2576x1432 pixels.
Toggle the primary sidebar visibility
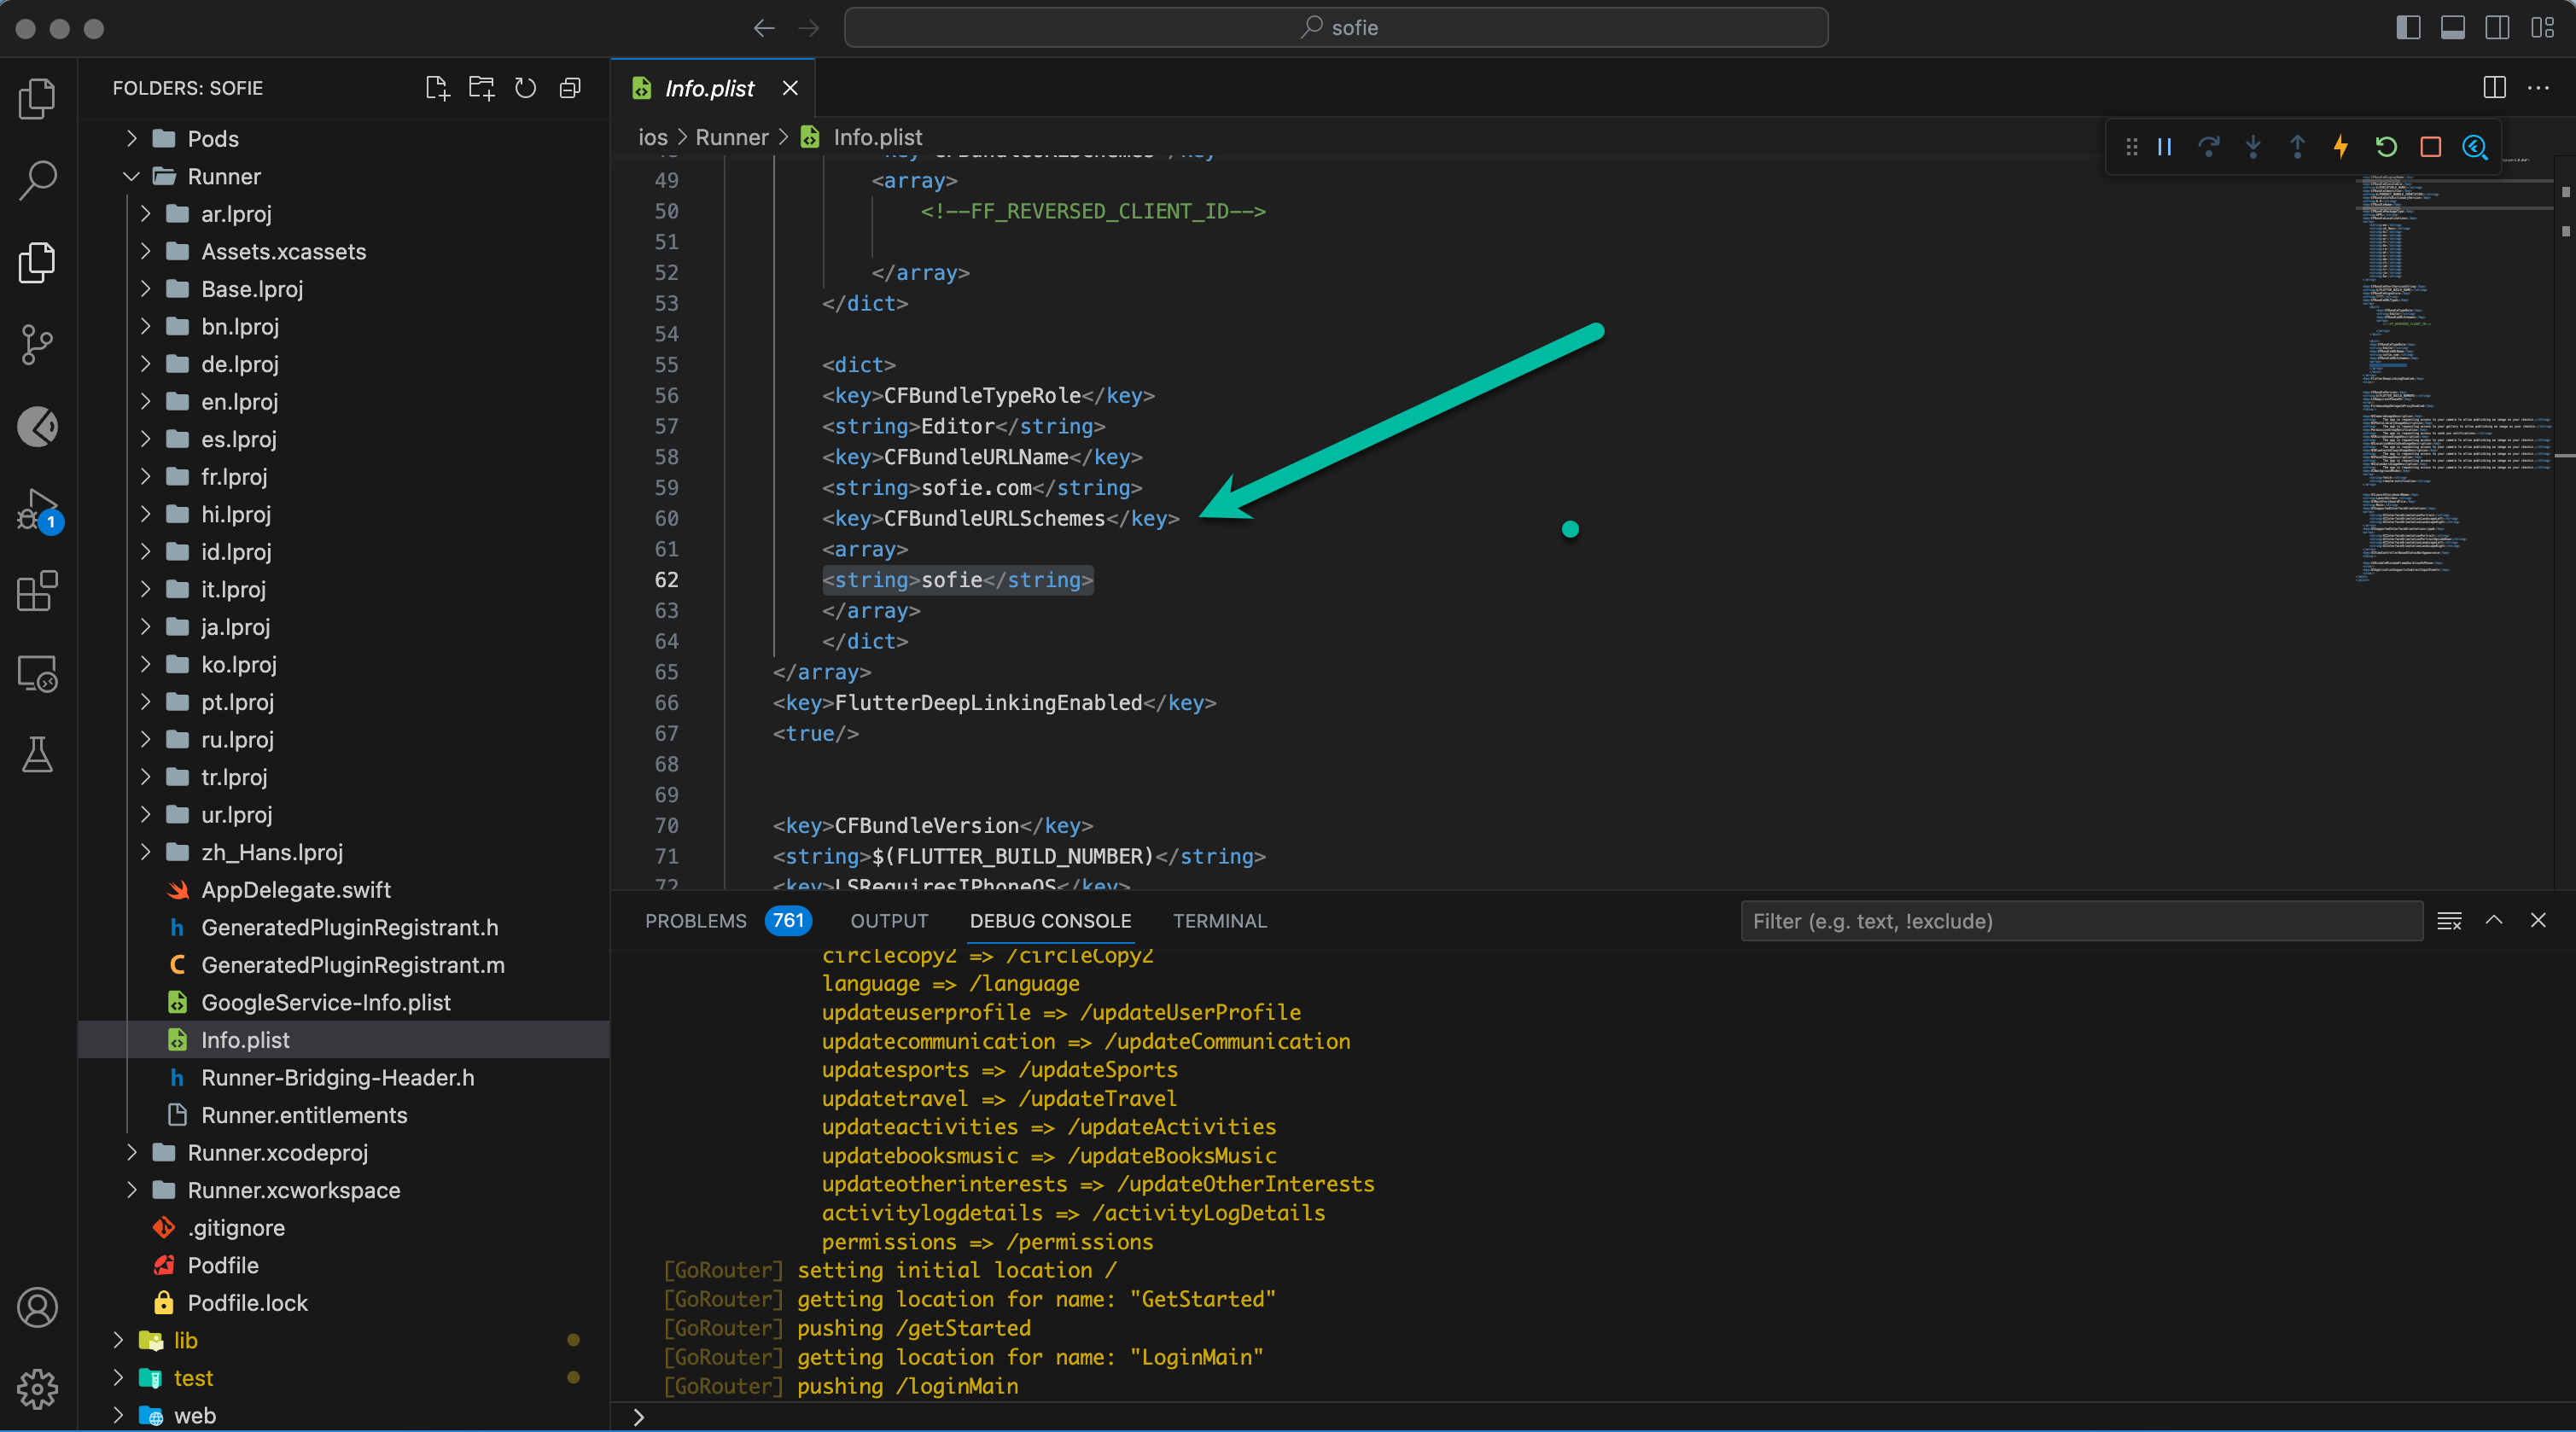point(2408,27)
